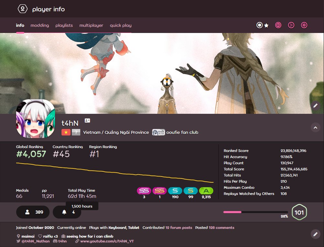Click the Ranked Score value 23,826,148,396
The width and height of the screenshot is (324, 247).
(294, 151)
